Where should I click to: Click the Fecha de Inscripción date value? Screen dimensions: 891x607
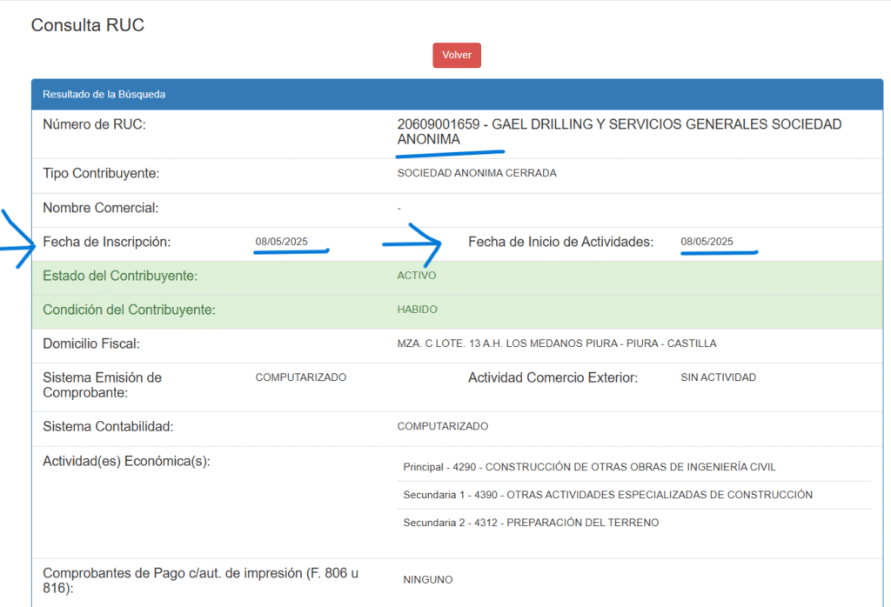coord(281,242)
